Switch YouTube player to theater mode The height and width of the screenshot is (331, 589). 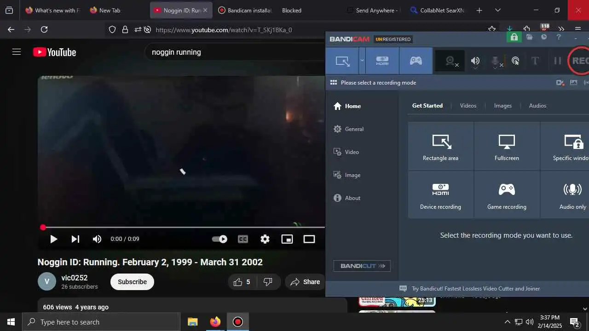(x=309, y=239)
